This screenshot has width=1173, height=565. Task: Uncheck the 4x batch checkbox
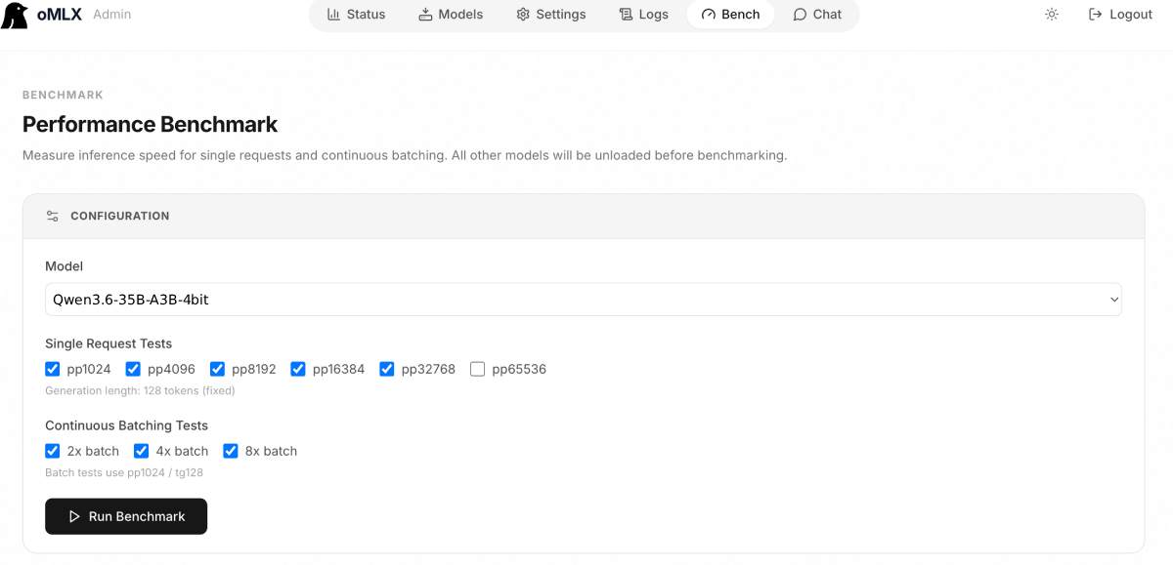click(x=141, y=451)
